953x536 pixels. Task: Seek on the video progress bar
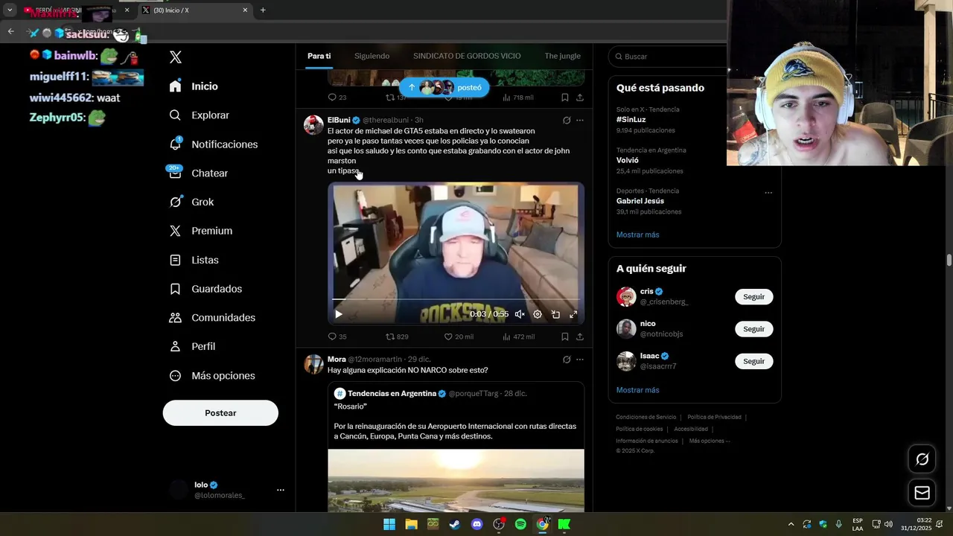[456, 299]
